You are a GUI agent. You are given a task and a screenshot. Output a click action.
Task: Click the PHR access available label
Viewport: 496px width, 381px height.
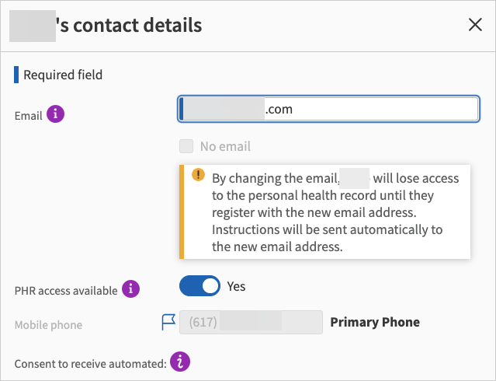pyautogui.click(x=66, y=290)
